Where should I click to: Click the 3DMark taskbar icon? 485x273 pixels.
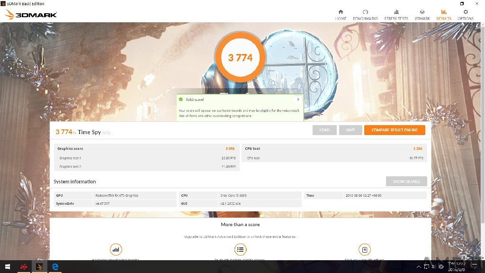(x=39, y=266)
